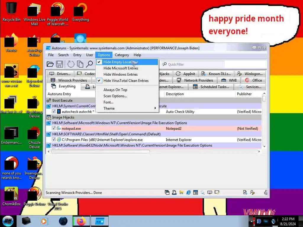
Task: Open Scan Options dialog
Action: [127, 96]
